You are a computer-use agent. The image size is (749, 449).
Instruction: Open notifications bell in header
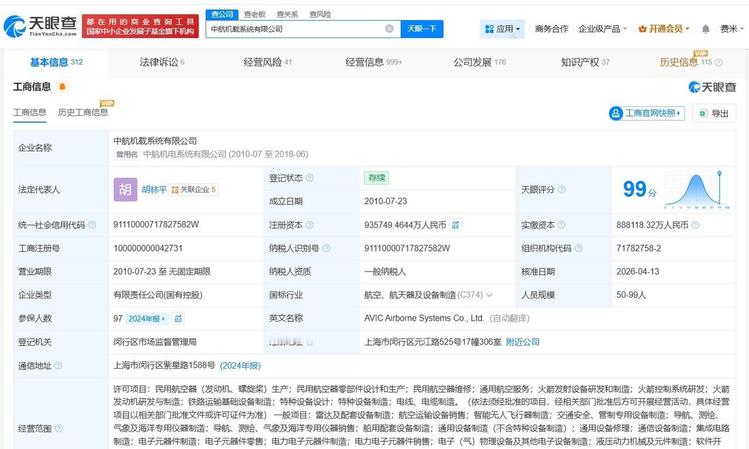[x=706, y=29]
